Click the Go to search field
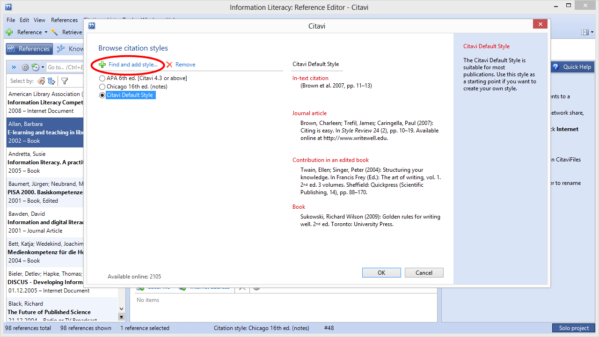 [65, 67]
